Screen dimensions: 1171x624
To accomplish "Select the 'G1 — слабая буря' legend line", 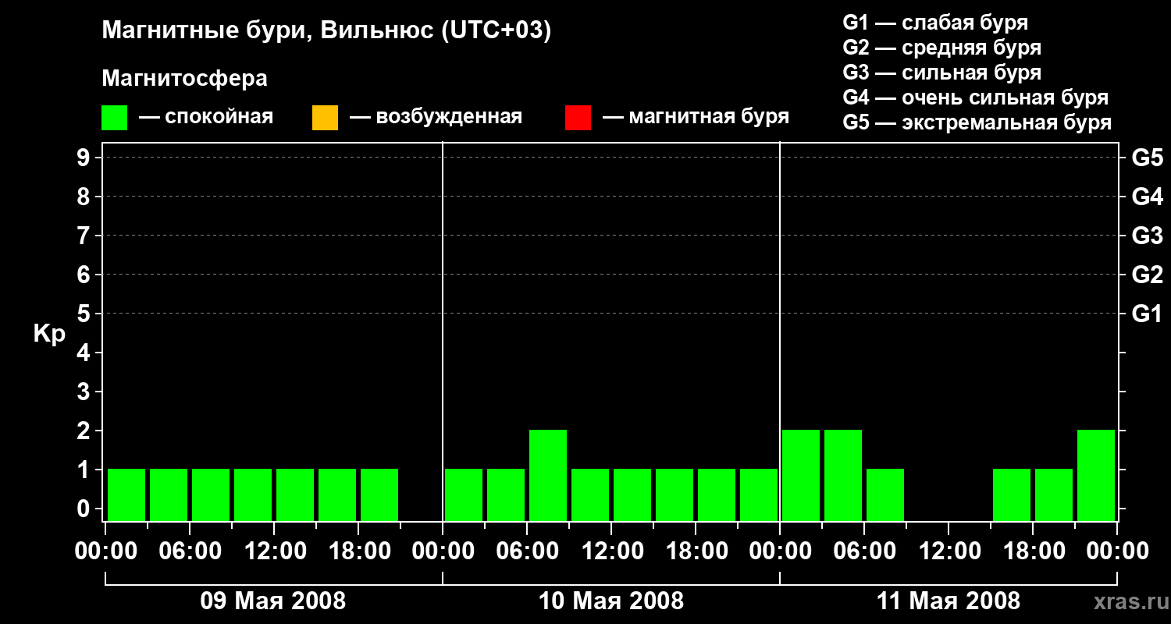I will (935, 23).
